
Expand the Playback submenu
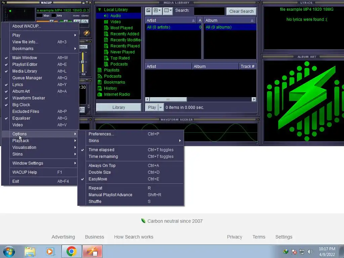click(x=40, y=141)
